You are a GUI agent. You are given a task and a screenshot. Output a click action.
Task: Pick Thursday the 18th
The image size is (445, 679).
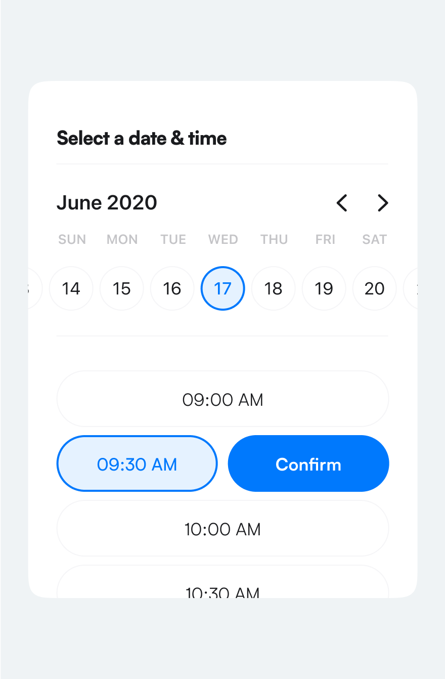(x=273, y=288)
